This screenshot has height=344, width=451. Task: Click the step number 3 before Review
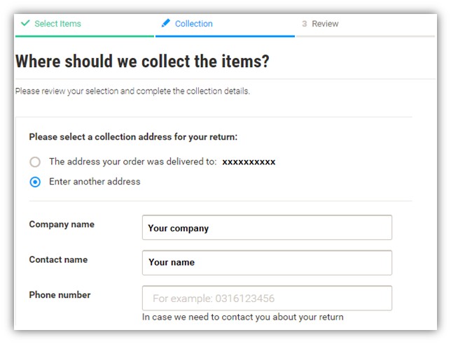pos(305,24)
